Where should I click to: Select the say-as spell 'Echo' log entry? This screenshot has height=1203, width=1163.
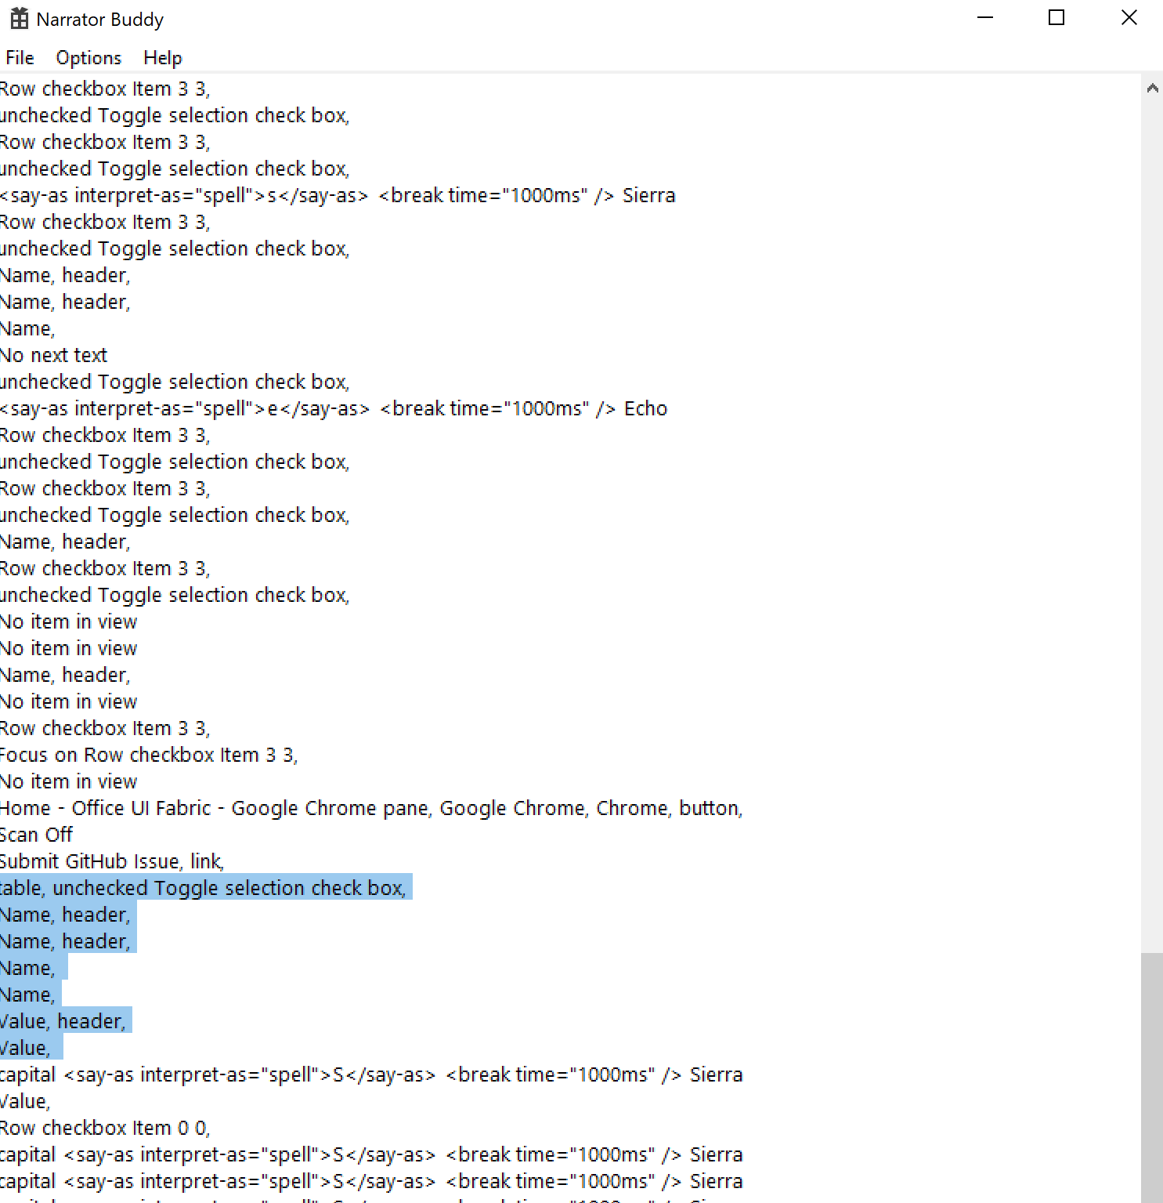(333, 408)
